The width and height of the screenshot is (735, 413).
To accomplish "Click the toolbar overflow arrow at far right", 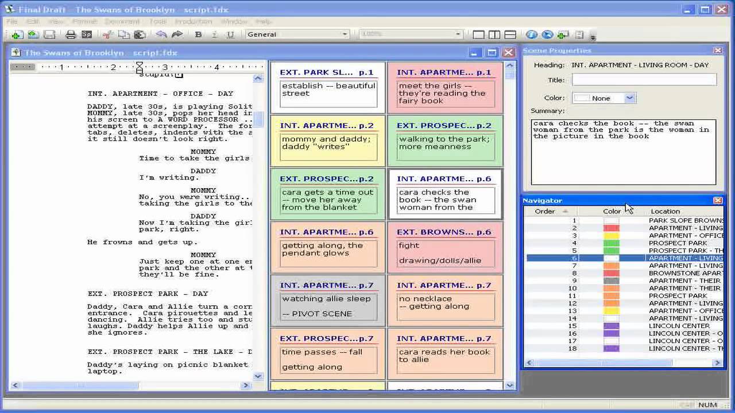I will pos(593,36).
